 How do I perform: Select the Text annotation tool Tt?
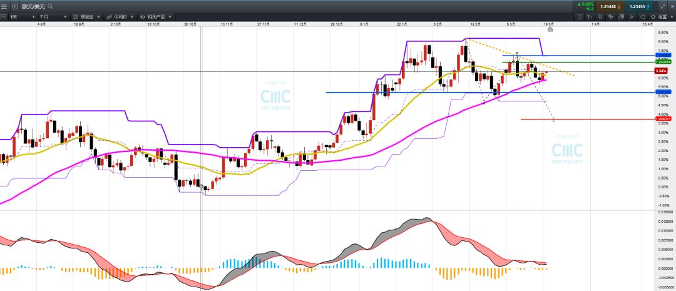pyautogui.click(x=590, y=17)
